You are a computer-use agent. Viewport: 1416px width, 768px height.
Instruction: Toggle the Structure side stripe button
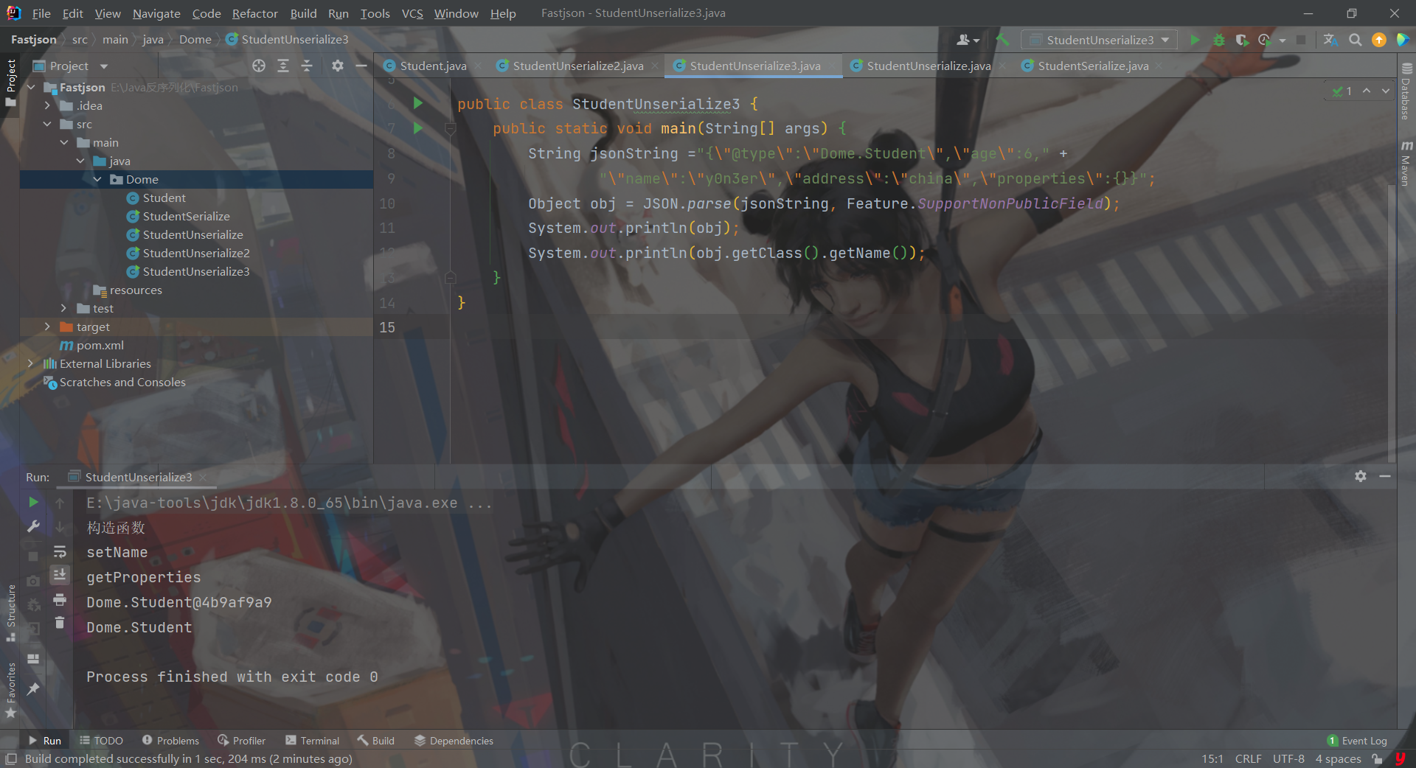[10, 612]
